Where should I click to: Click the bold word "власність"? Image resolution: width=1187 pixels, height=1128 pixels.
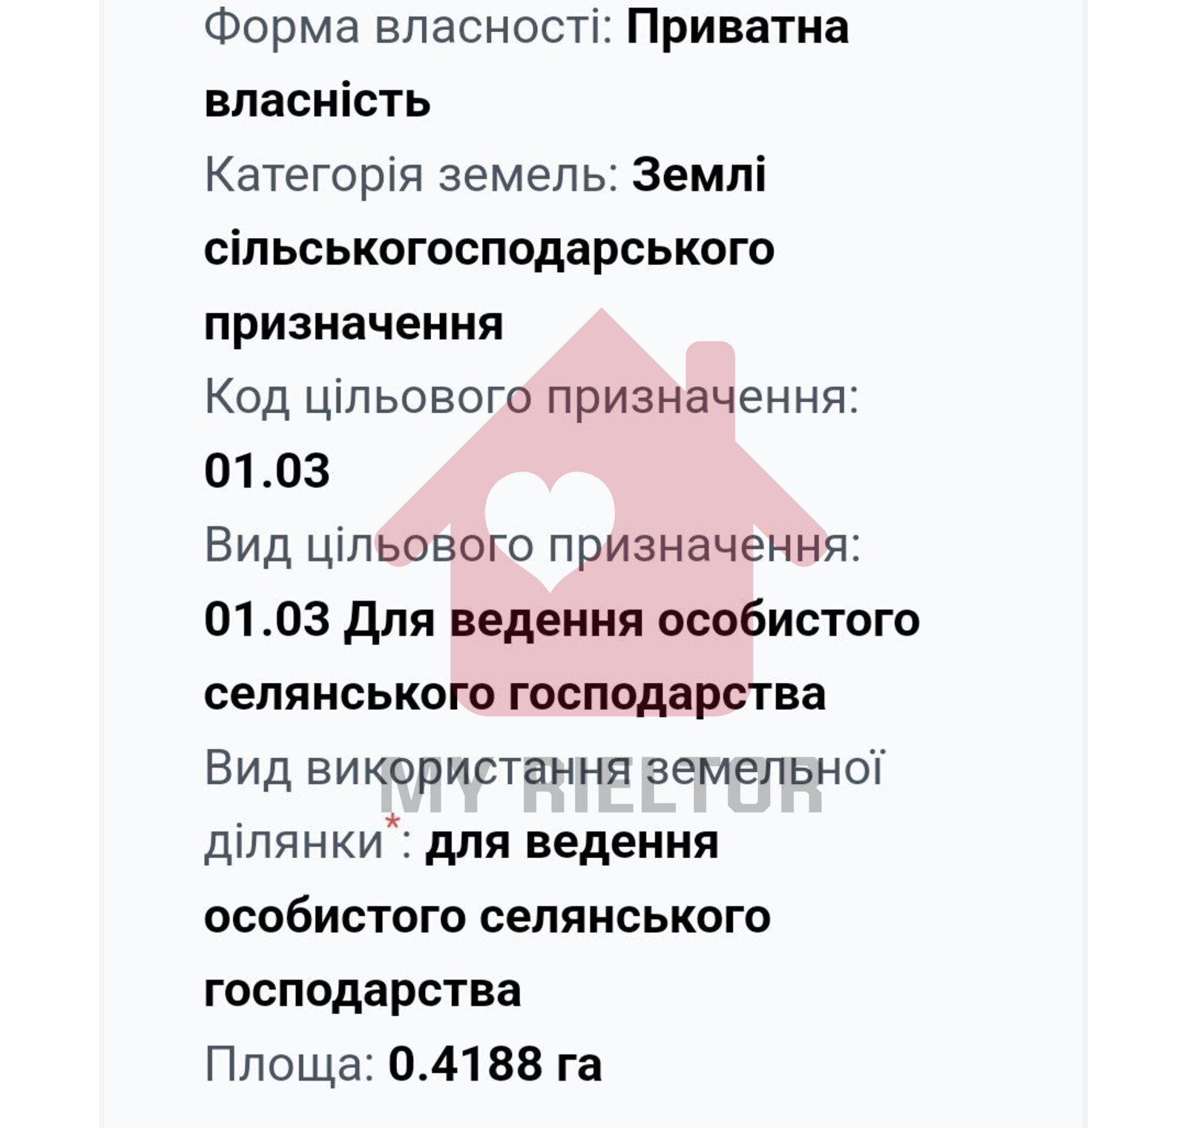[x=317, y=102]
